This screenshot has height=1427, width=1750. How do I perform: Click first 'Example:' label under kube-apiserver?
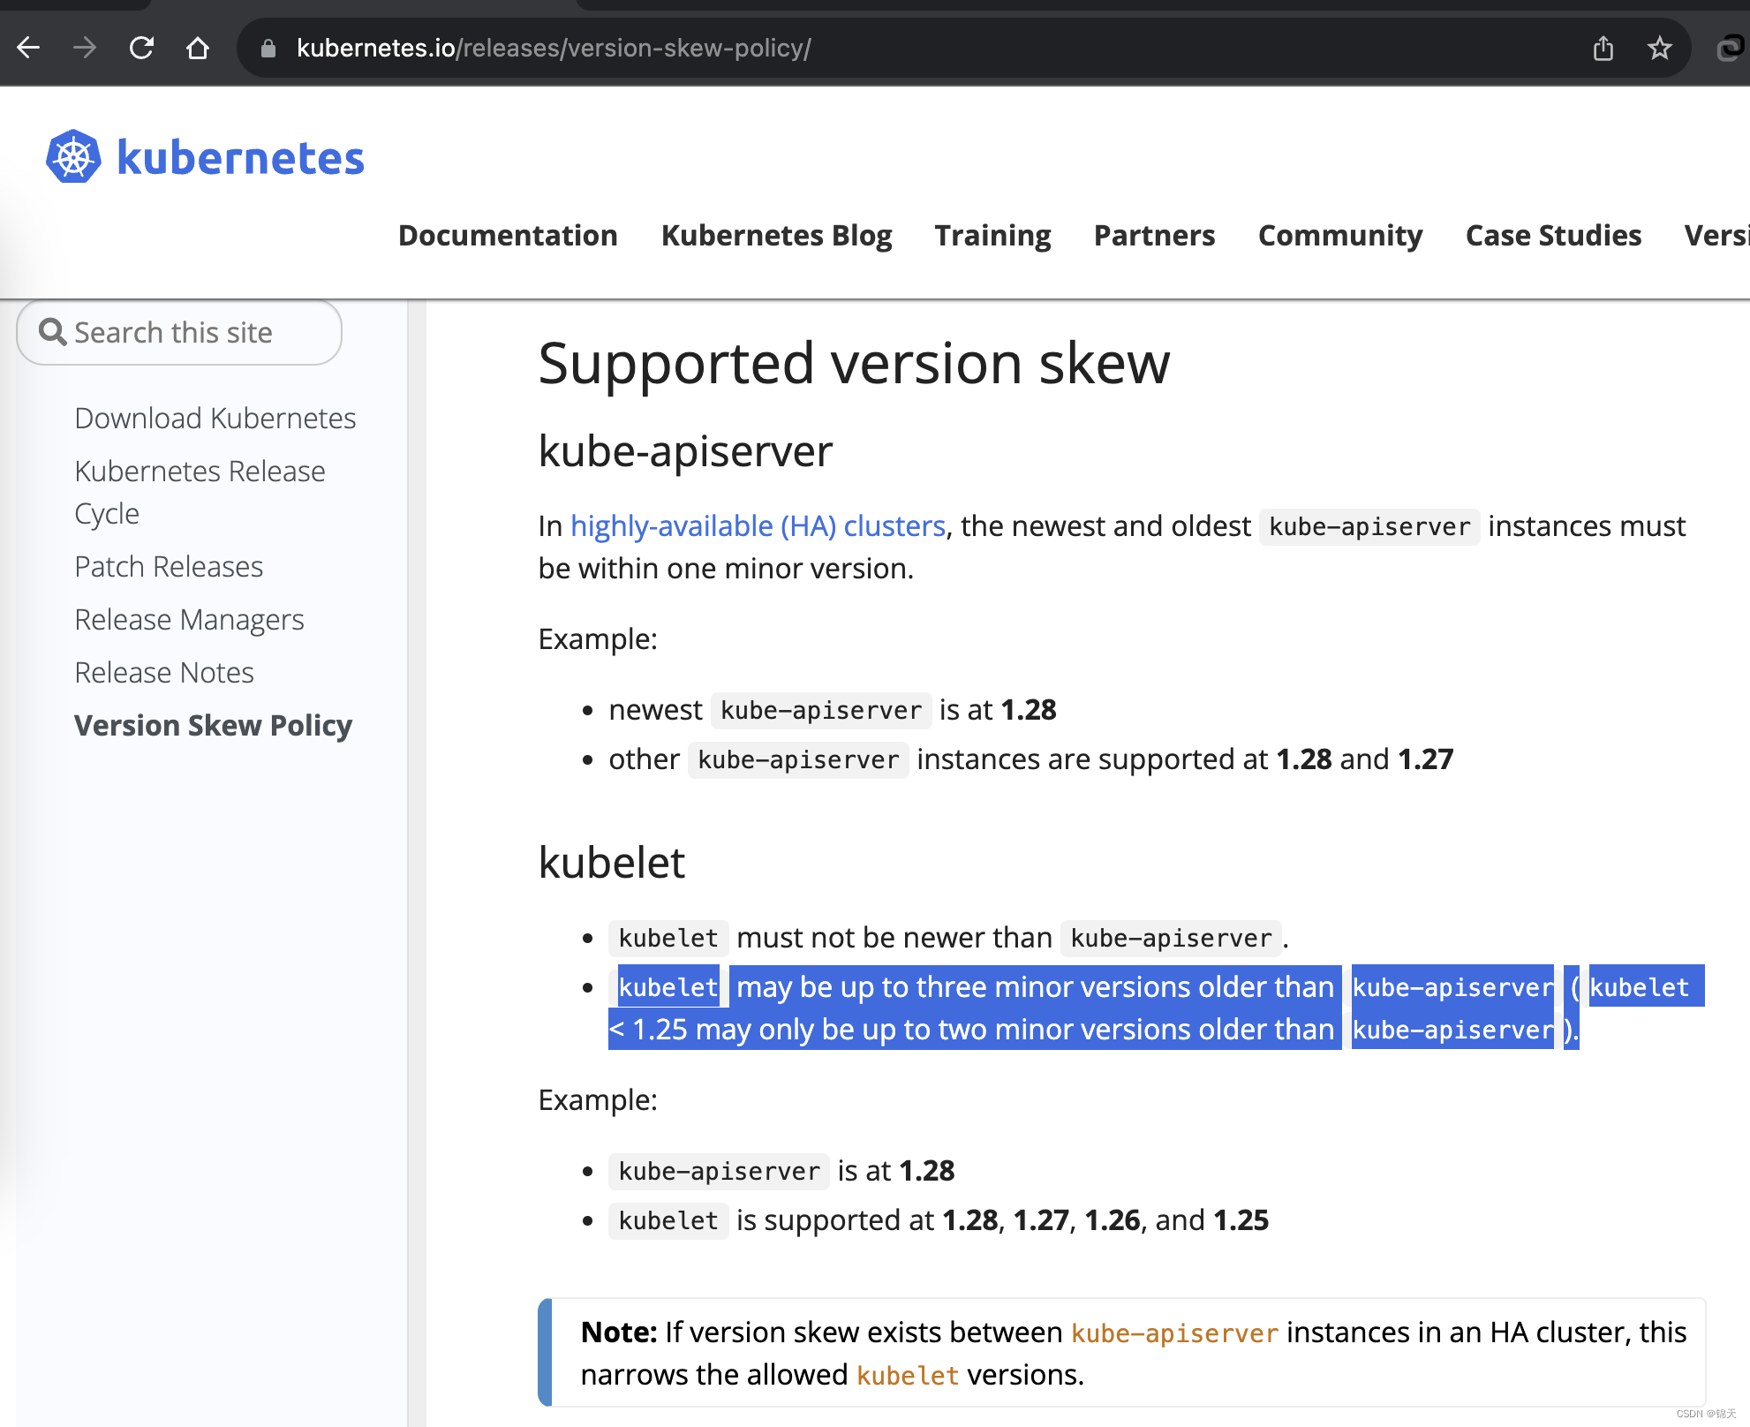pos(598,638)
